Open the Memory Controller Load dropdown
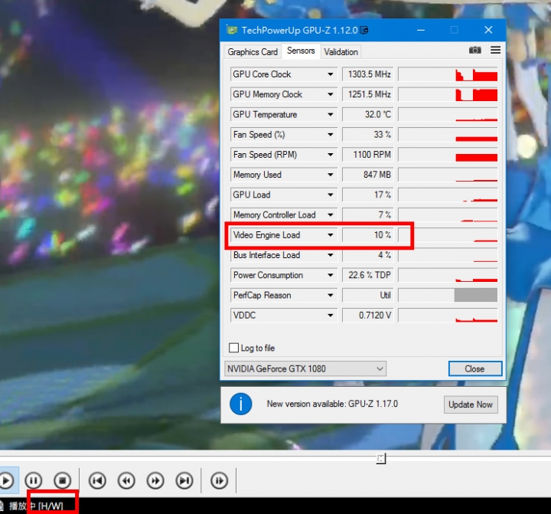 pos(331,214)
